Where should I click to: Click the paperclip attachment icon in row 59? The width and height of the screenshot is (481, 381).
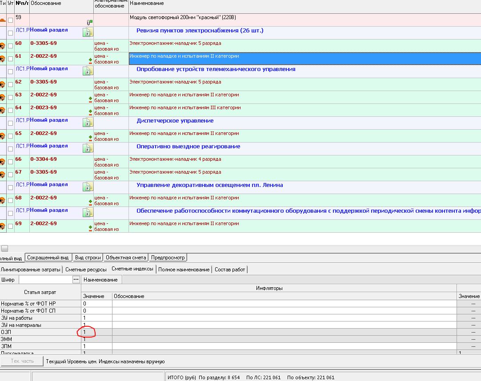[89, 22]
